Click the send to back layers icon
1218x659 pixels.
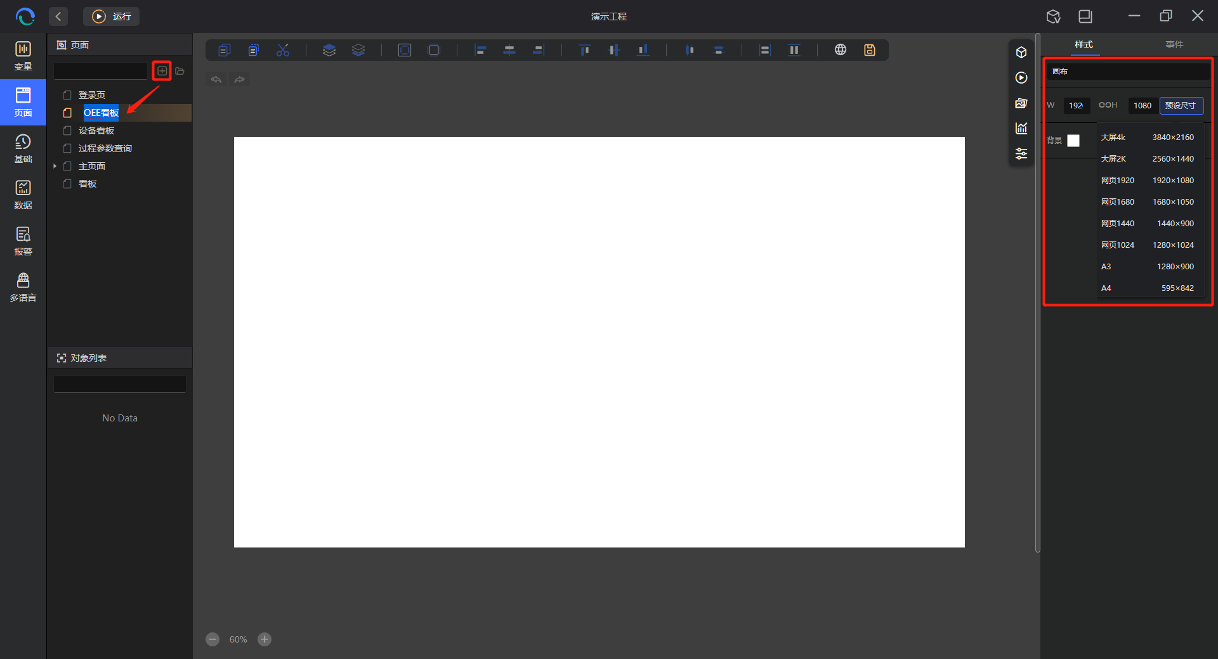[x=358, y=50]
